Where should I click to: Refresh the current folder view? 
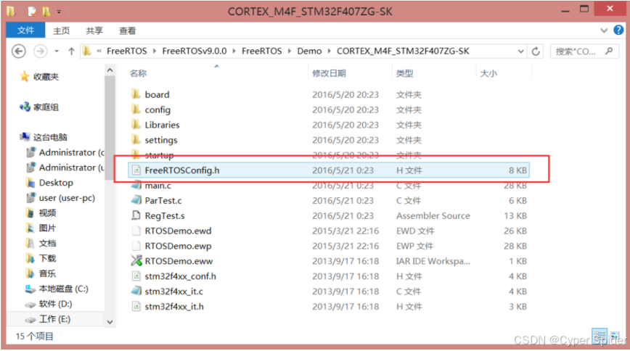point(536,51)
